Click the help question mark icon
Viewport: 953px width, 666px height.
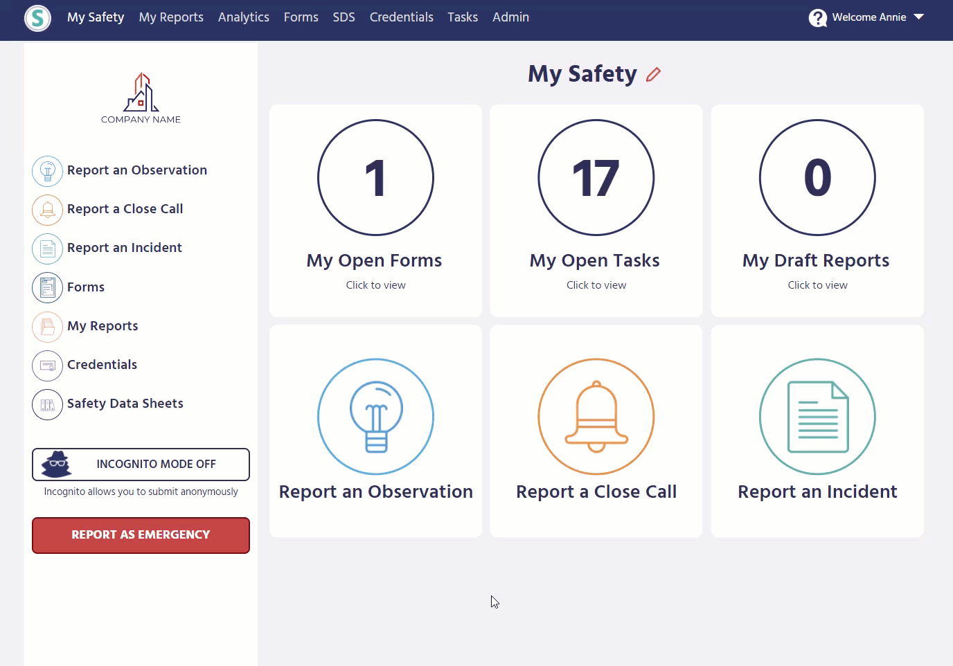coord(818,17)
